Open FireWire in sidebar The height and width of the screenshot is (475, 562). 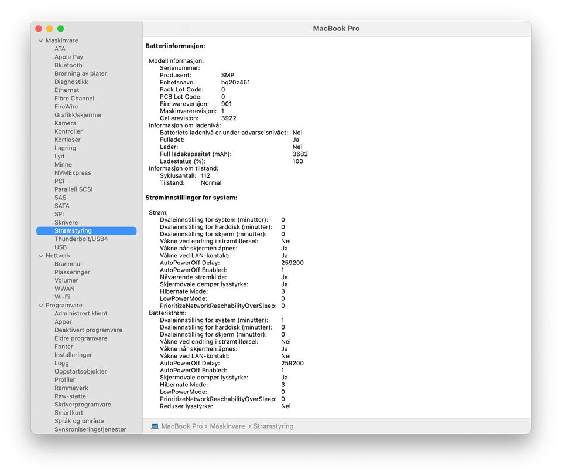pos(66,106)
